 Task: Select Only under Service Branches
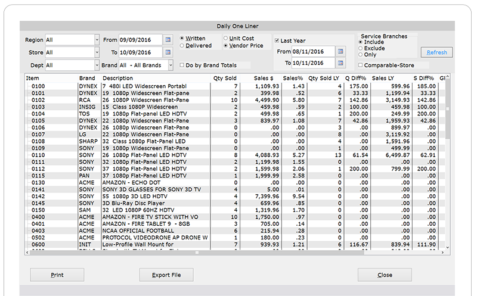(361, 55)
